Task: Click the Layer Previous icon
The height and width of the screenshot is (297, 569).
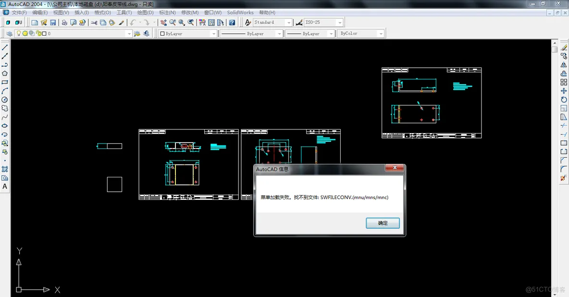Action: tap(146, 34)
